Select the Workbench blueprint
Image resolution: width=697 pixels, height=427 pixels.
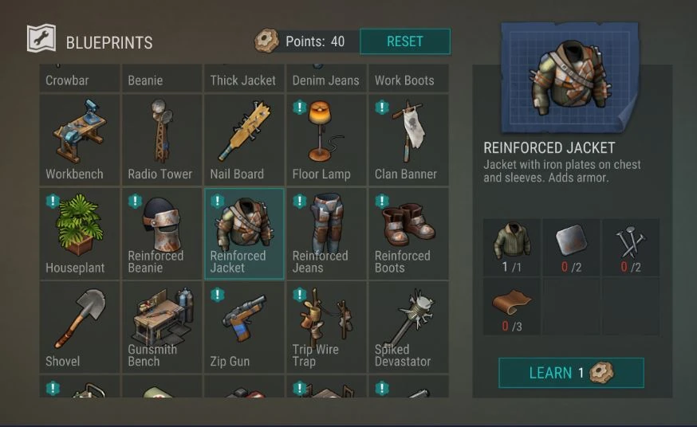pyautogui.click(x=80, y=140)
